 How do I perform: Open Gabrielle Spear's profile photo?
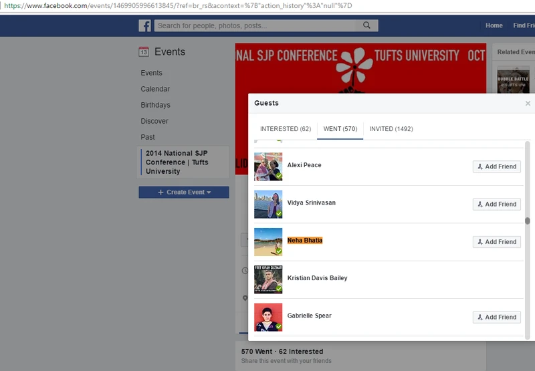[x=268, y=317]
